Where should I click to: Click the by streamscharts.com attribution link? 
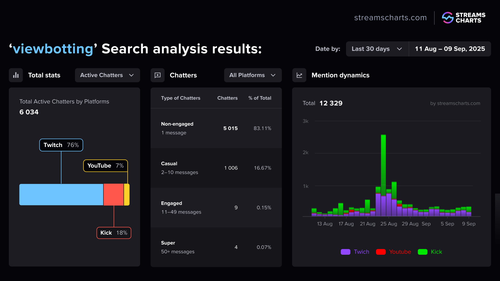pyautogui.click(x=455, y=103)
